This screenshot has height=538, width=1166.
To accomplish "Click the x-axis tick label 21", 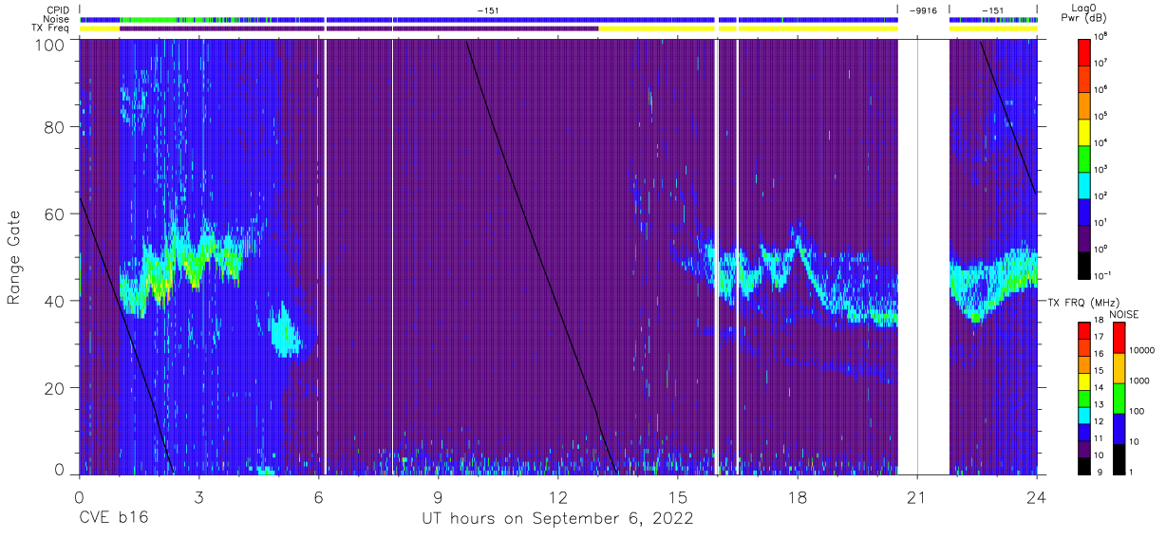I will click(x=916, y=496).
